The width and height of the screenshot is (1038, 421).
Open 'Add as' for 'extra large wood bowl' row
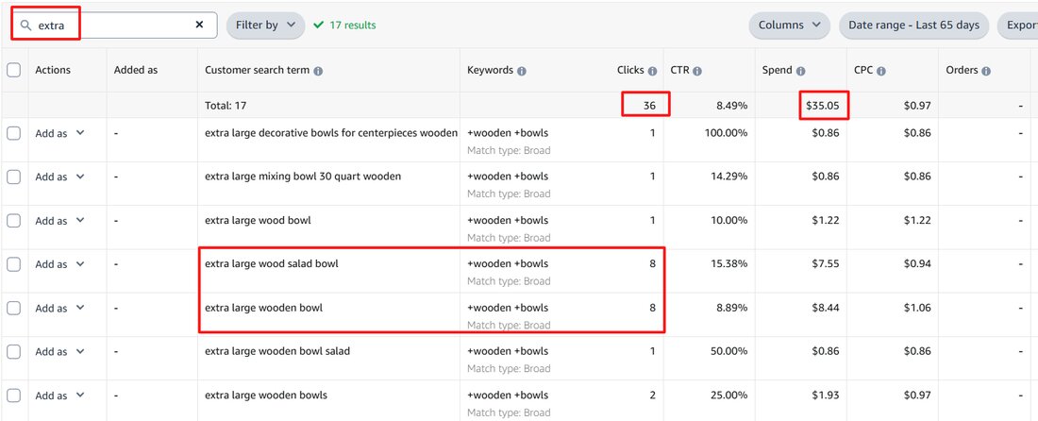click(60, 221)
